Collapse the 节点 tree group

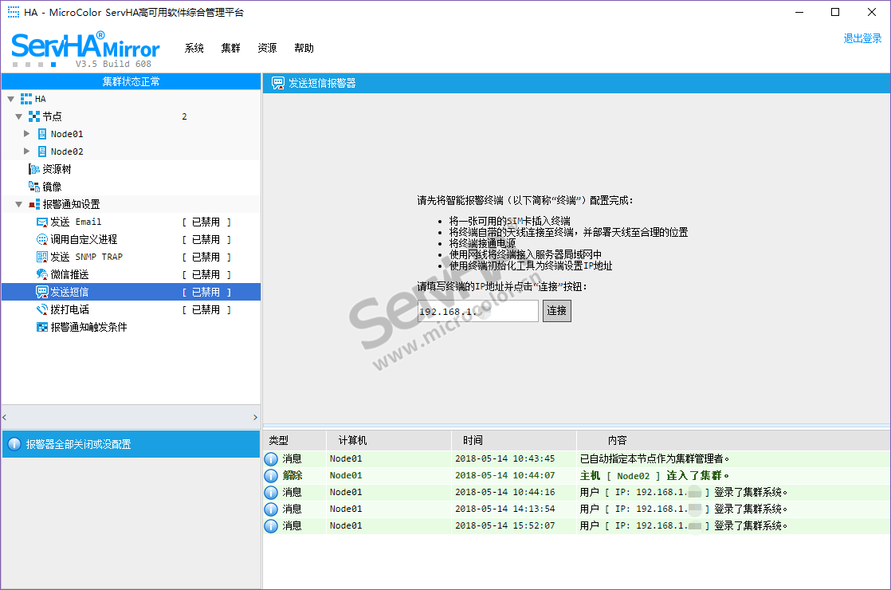coord(18,117)
